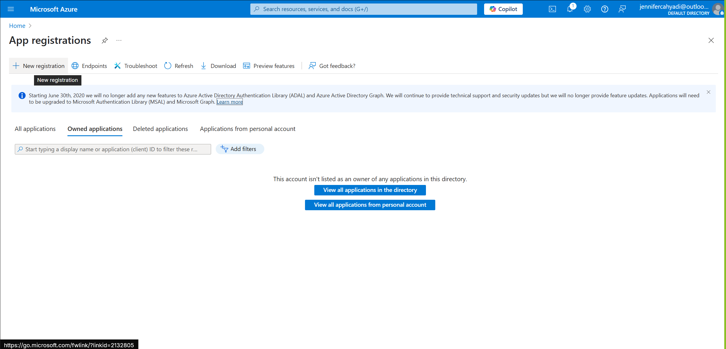Refresh the app registrations list

pyautogui.click(x=179, y=66)
